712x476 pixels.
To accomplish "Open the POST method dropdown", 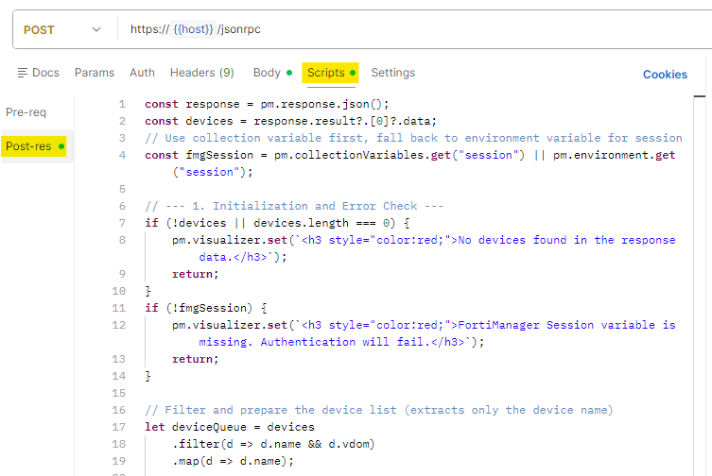I will (x=61, y=30).
